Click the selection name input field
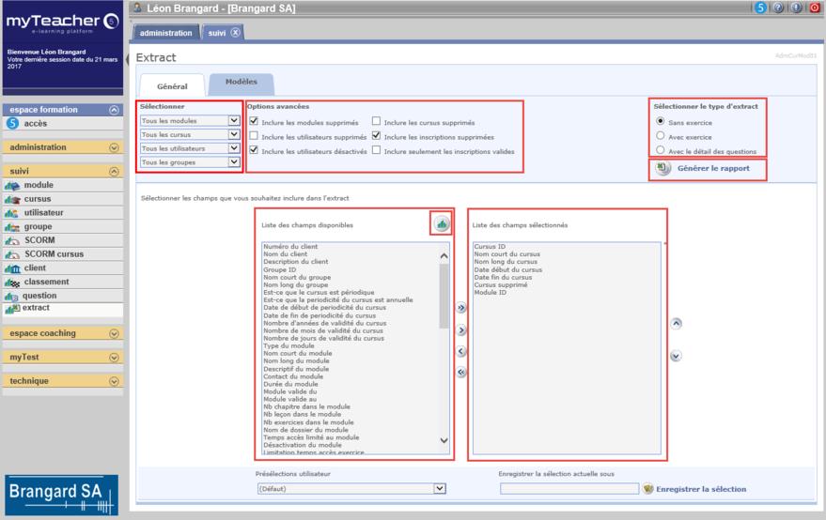 (x=569, y=489)
